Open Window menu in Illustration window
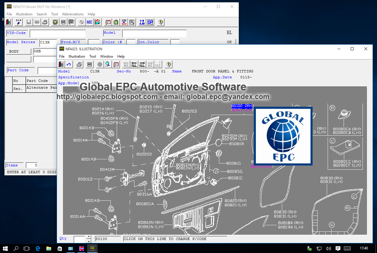This screenshot has height=253, width=377. point(107,56)
